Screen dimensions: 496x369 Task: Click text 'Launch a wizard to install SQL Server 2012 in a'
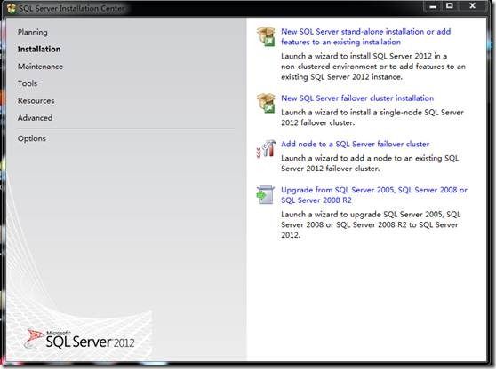pyautogui.click(x=364, y=56)
